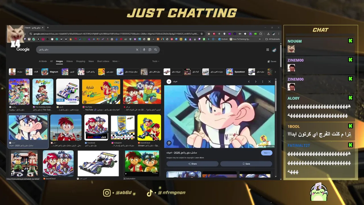
Task: Switch to the Videos tab
Action: pos(70,61)
